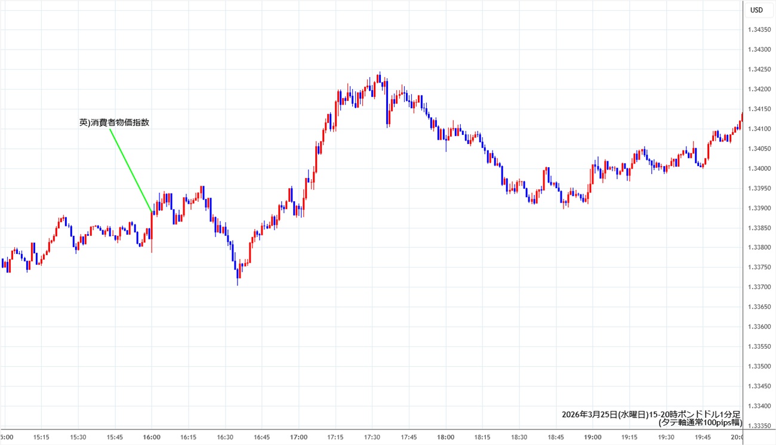776x445 pixels.
Task: Select the 17:00 time axis label
Action: [x=298, y=437]
